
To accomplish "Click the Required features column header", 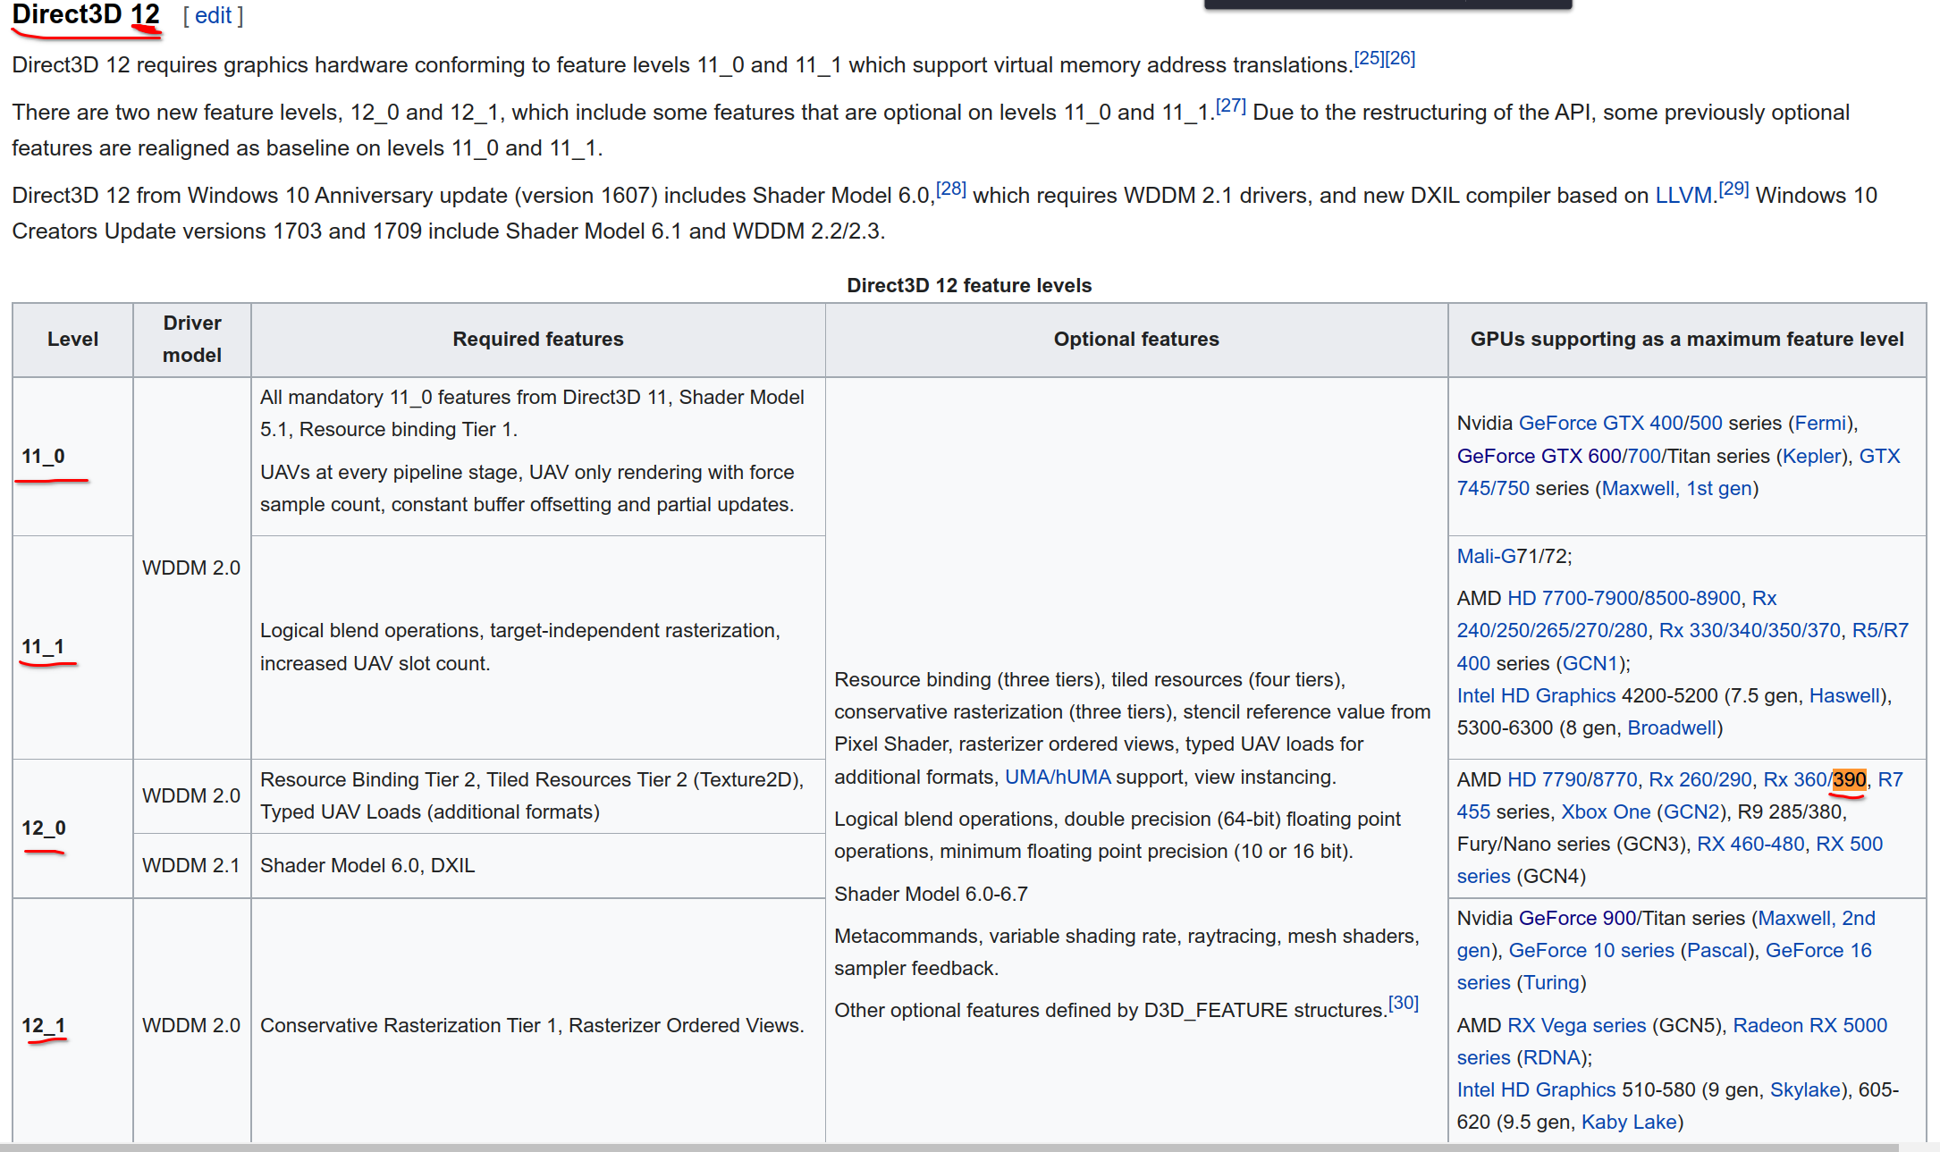I will 538,340.
